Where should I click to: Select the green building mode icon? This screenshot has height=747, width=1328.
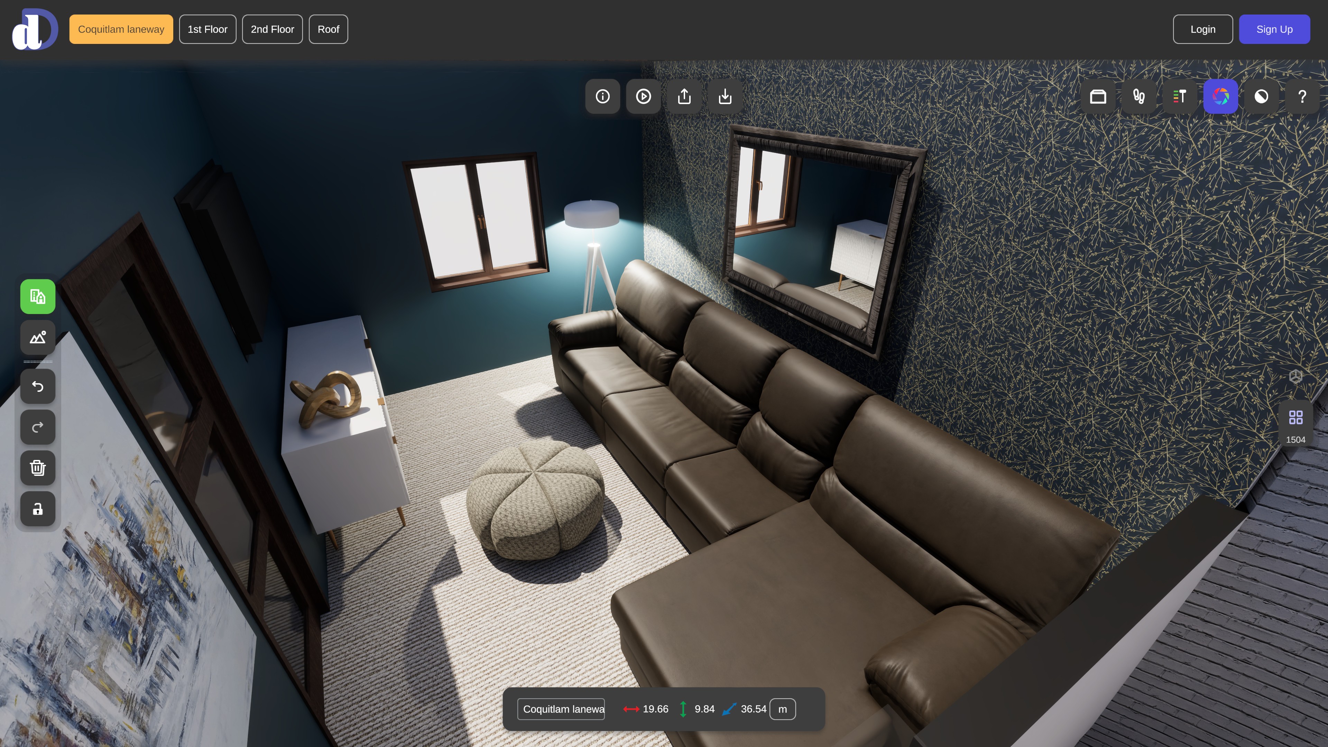[38, 296]
